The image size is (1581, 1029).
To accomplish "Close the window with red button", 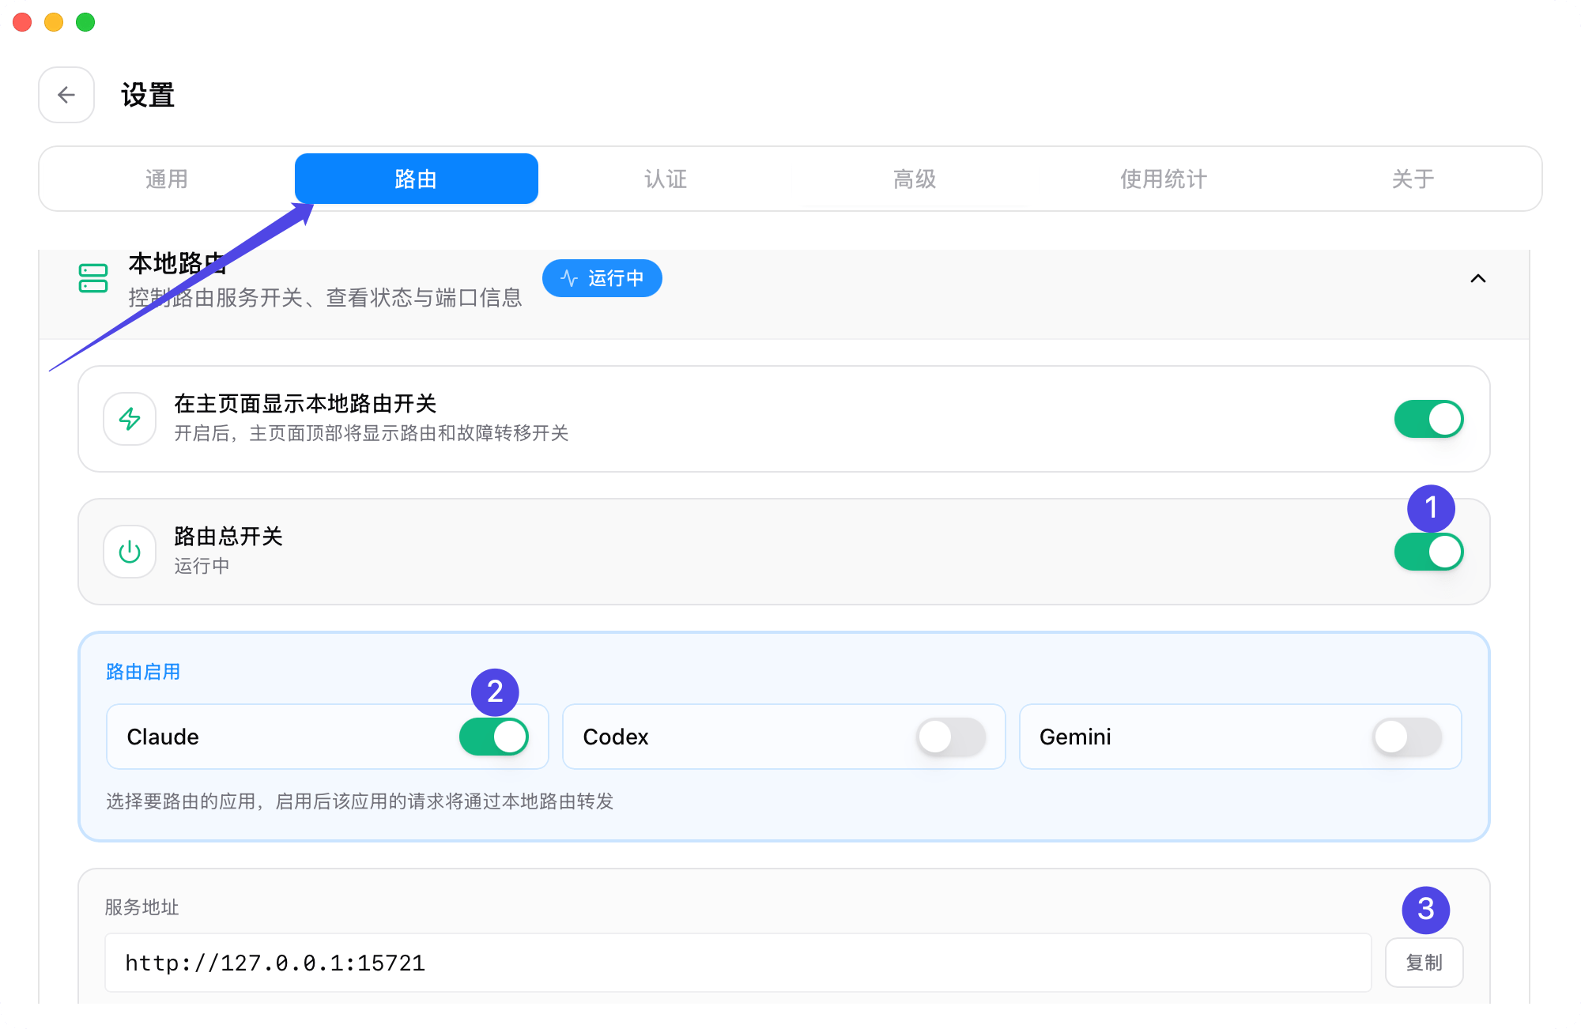I will click(x=22, y=22).
